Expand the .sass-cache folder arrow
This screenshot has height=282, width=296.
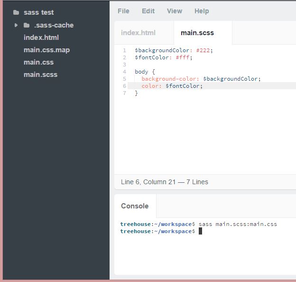(16, 25)
